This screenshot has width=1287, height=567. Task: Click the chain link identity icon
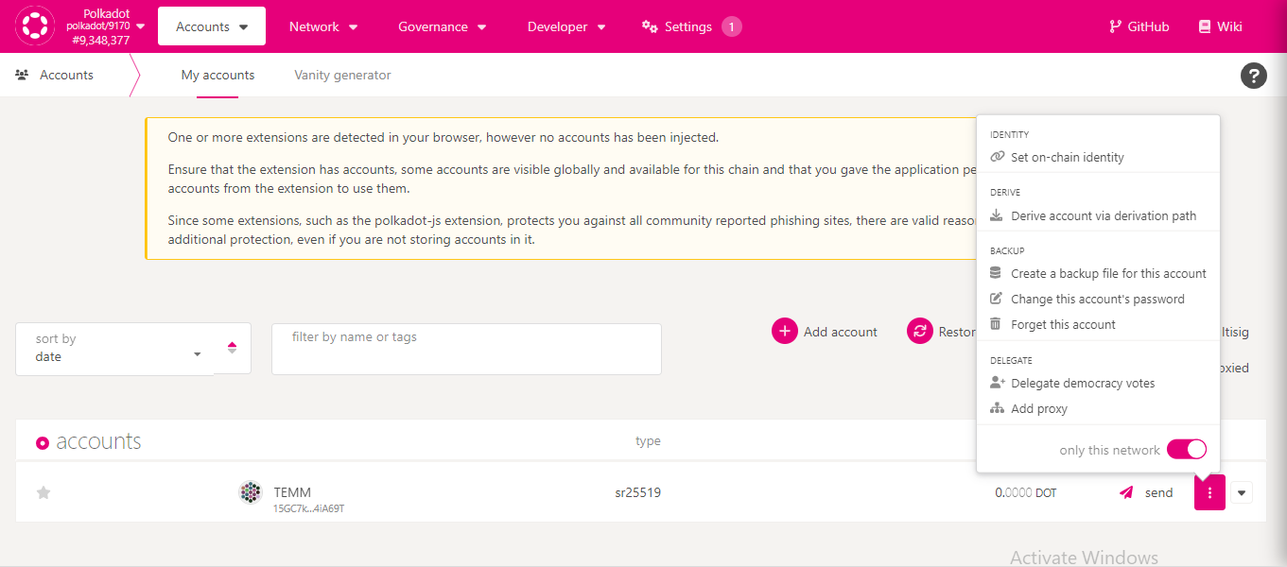[997, 157]
